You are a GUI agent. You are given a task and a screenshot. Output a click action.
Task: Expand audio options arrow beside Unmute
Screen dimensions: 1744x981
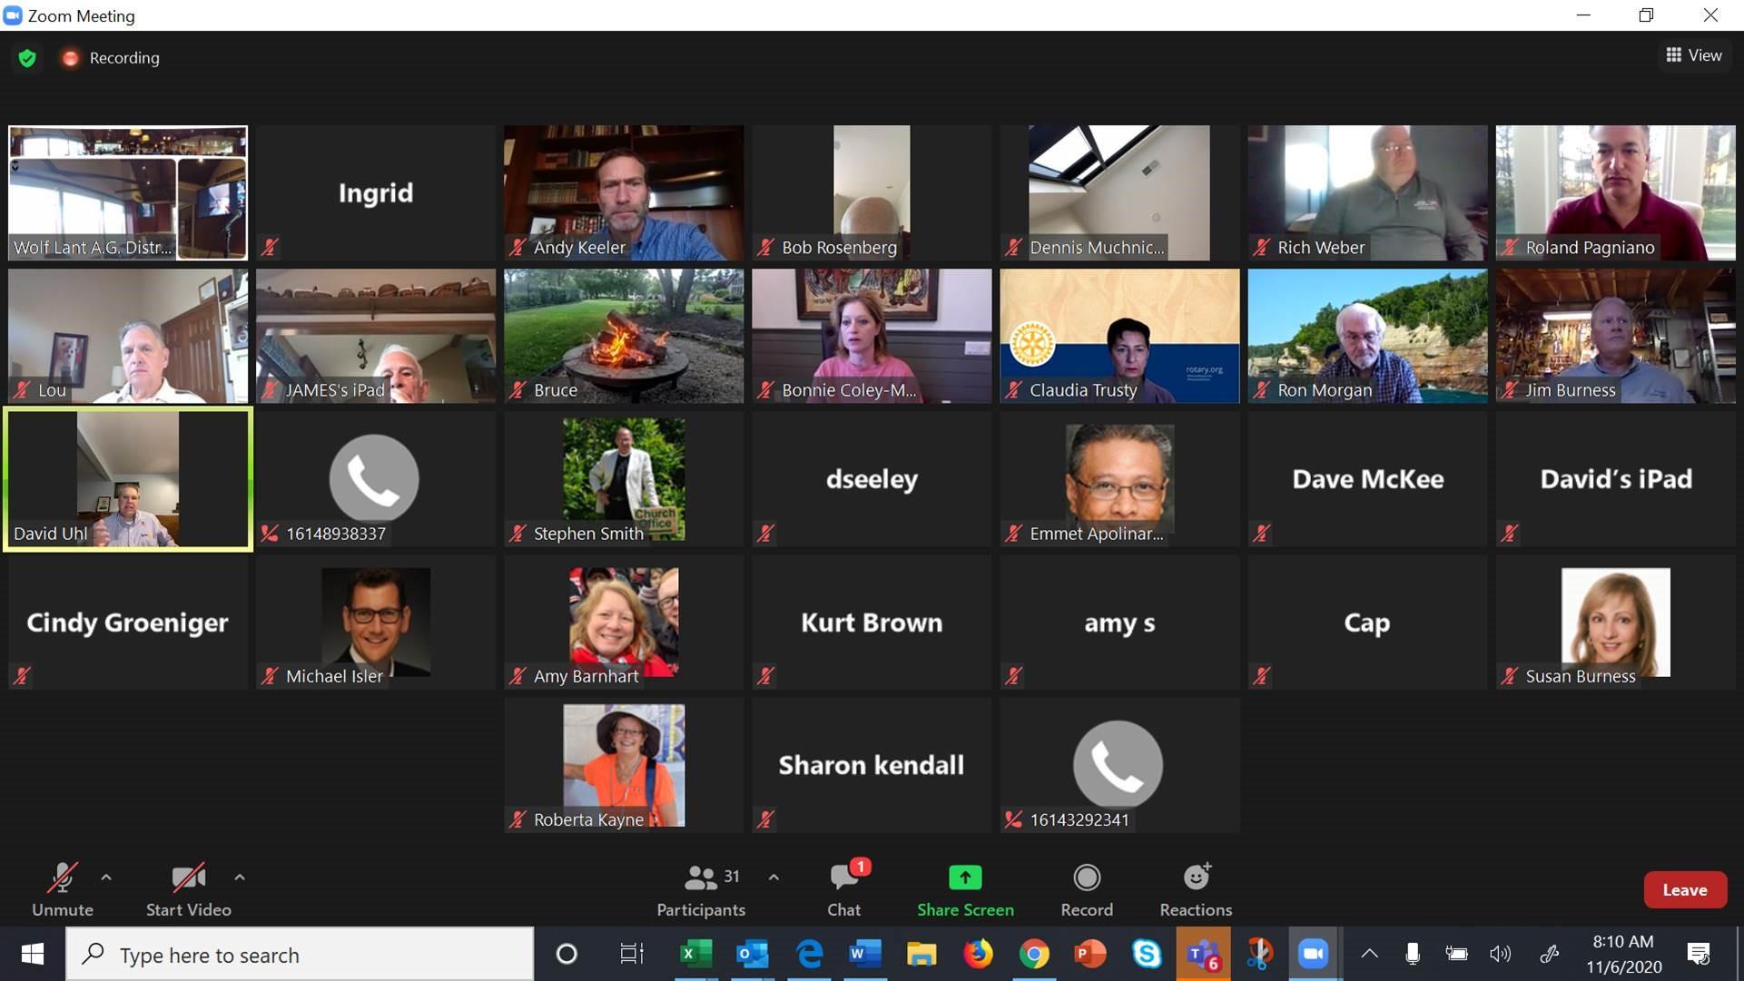pyautogui.click(x=106, y=878)
